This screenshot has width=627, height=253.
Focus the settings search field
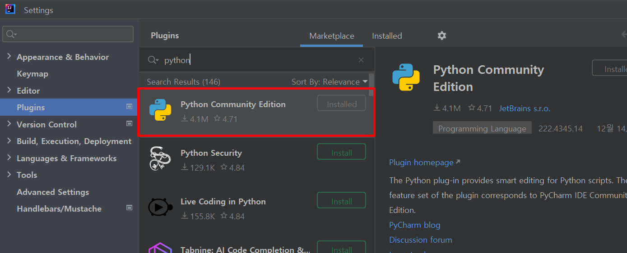tap(68, 34)
